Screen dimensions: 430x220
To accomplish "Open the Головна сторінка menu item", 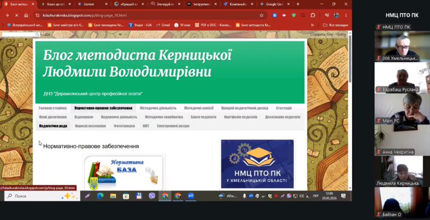I will point(53,108).
